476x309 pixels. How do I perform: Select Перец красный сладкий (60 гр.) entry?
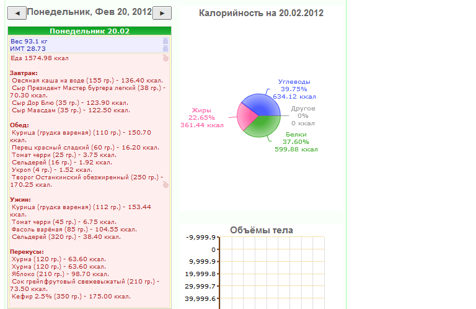coord(86,147)
